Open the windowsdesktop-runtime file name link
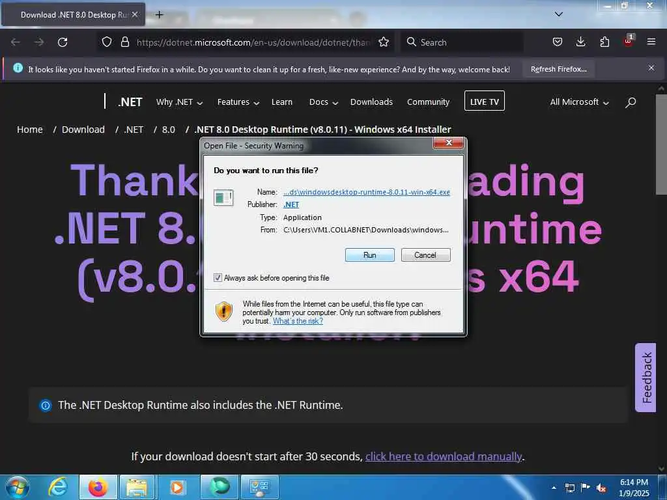Viewport: 667px width, 500px height. pos(367,192)
